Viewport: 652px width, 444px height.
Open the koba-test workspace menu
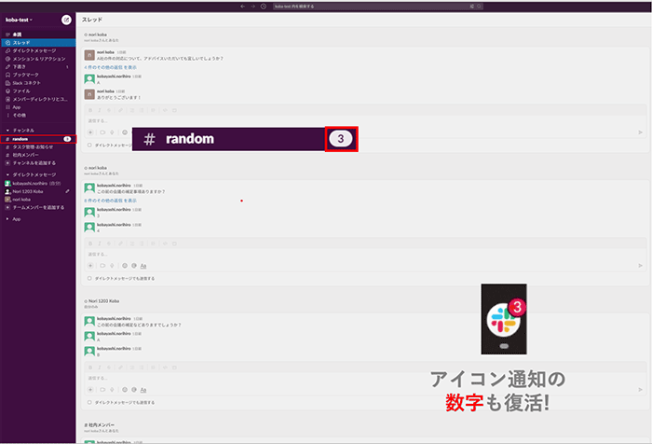[20, 20]
